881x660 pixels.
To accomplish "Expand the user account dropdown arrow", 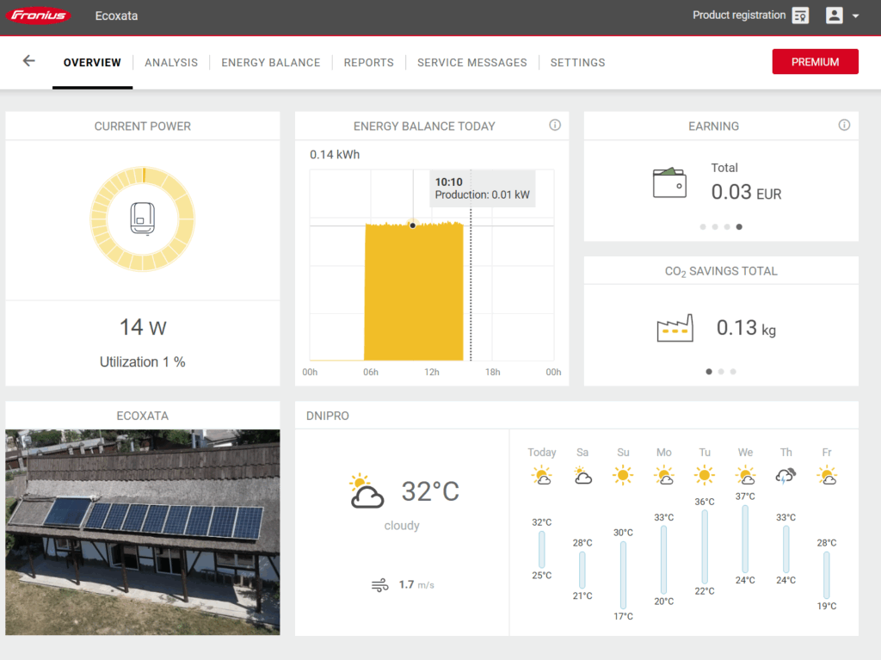I will pyautogui.click(x=856, y=15).
